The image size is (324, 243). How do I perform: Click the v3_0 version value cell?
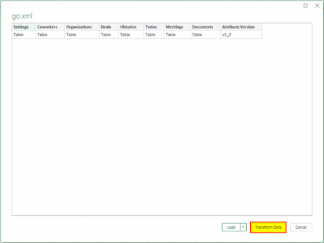pyautogui.click(x=241, y=35)
